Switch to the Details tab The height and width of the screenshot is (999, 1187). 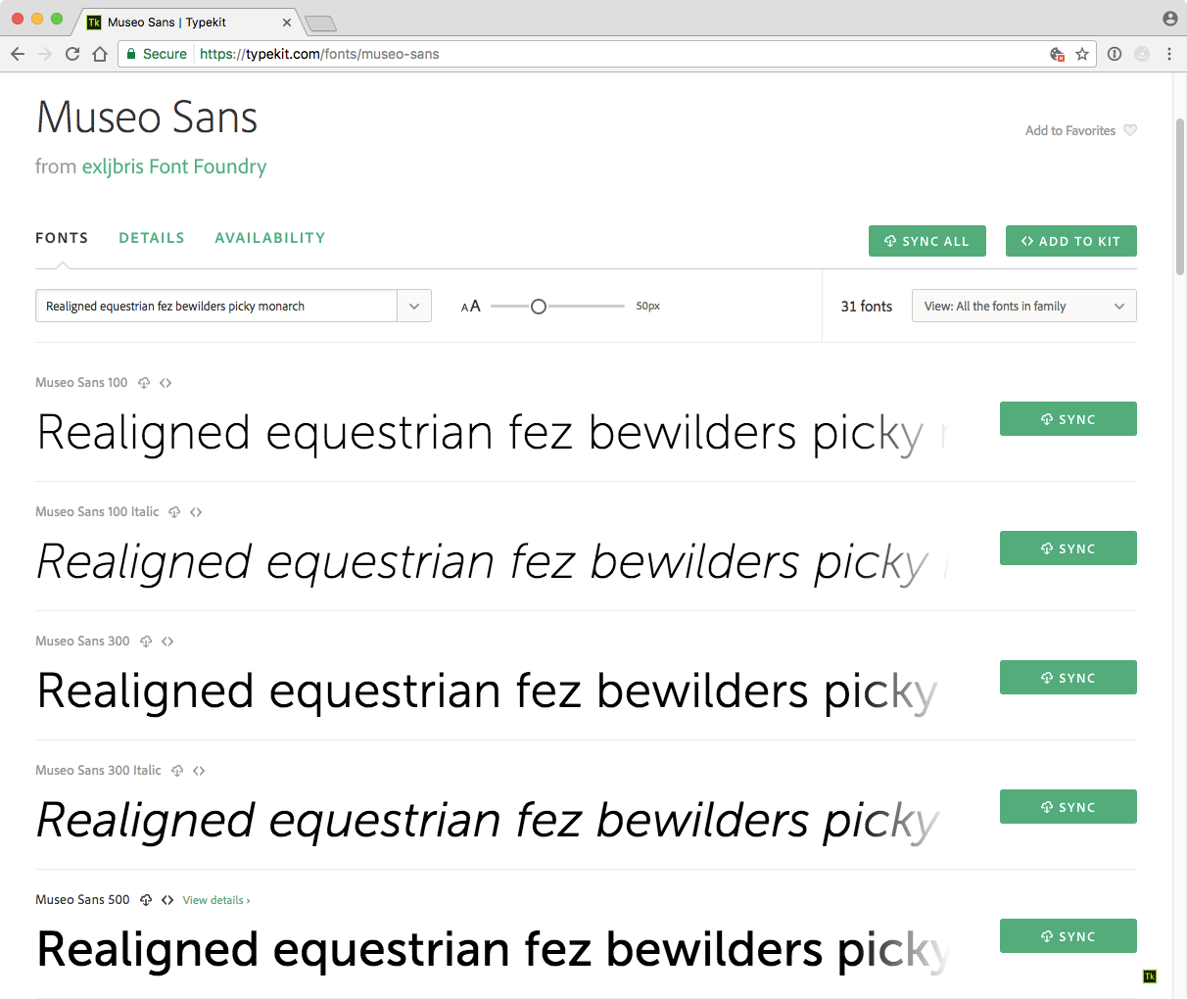tap(152, 238)
